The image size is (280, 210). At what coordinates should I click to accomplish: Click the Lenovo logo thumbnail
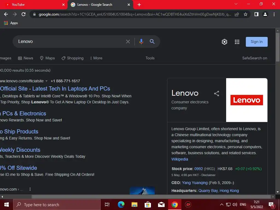point(247,100)
